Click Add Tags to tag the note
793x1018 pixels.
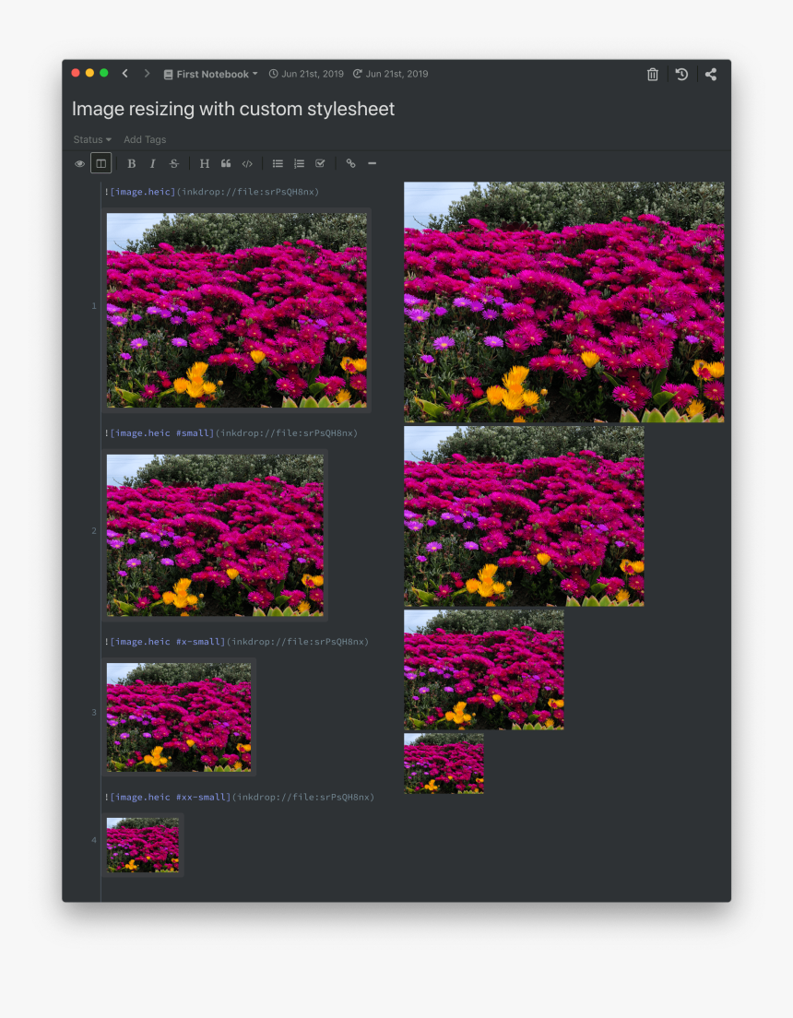pos(145,139)
